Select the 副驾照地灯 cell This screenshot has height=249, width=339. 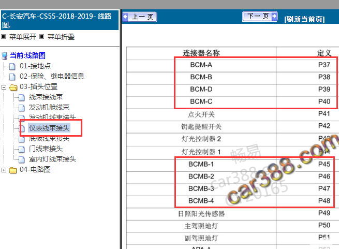pos(201,238)
